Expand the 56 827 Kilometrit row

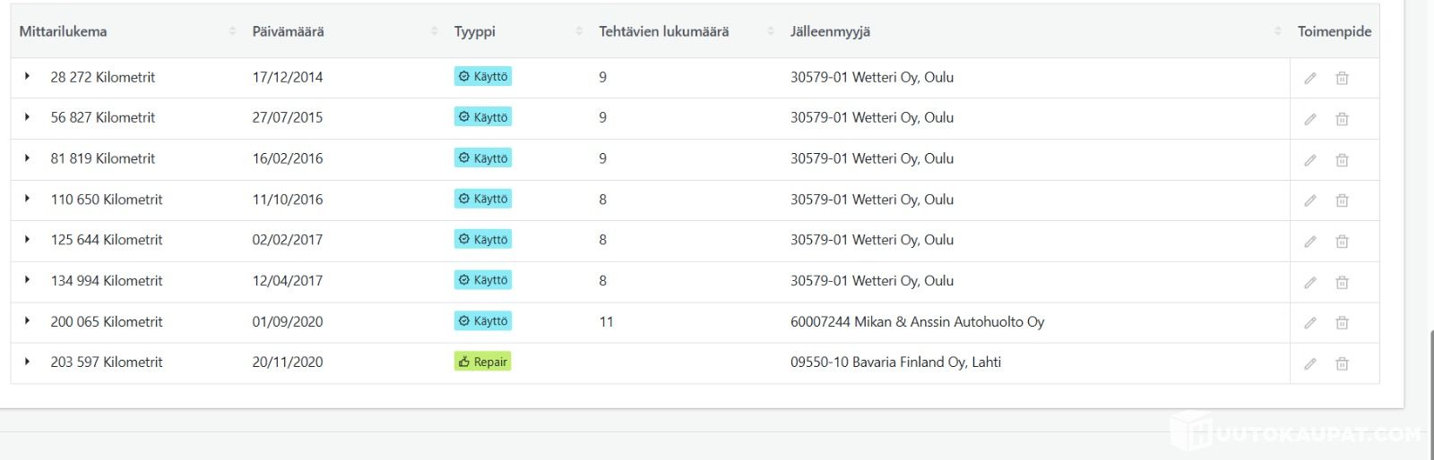coord(27,117)
